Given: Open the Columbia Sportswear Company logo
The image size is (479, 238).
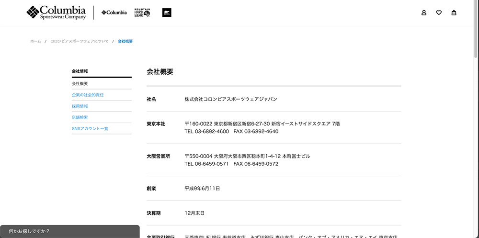Looking at the screenshot, I should pos(56,12).
